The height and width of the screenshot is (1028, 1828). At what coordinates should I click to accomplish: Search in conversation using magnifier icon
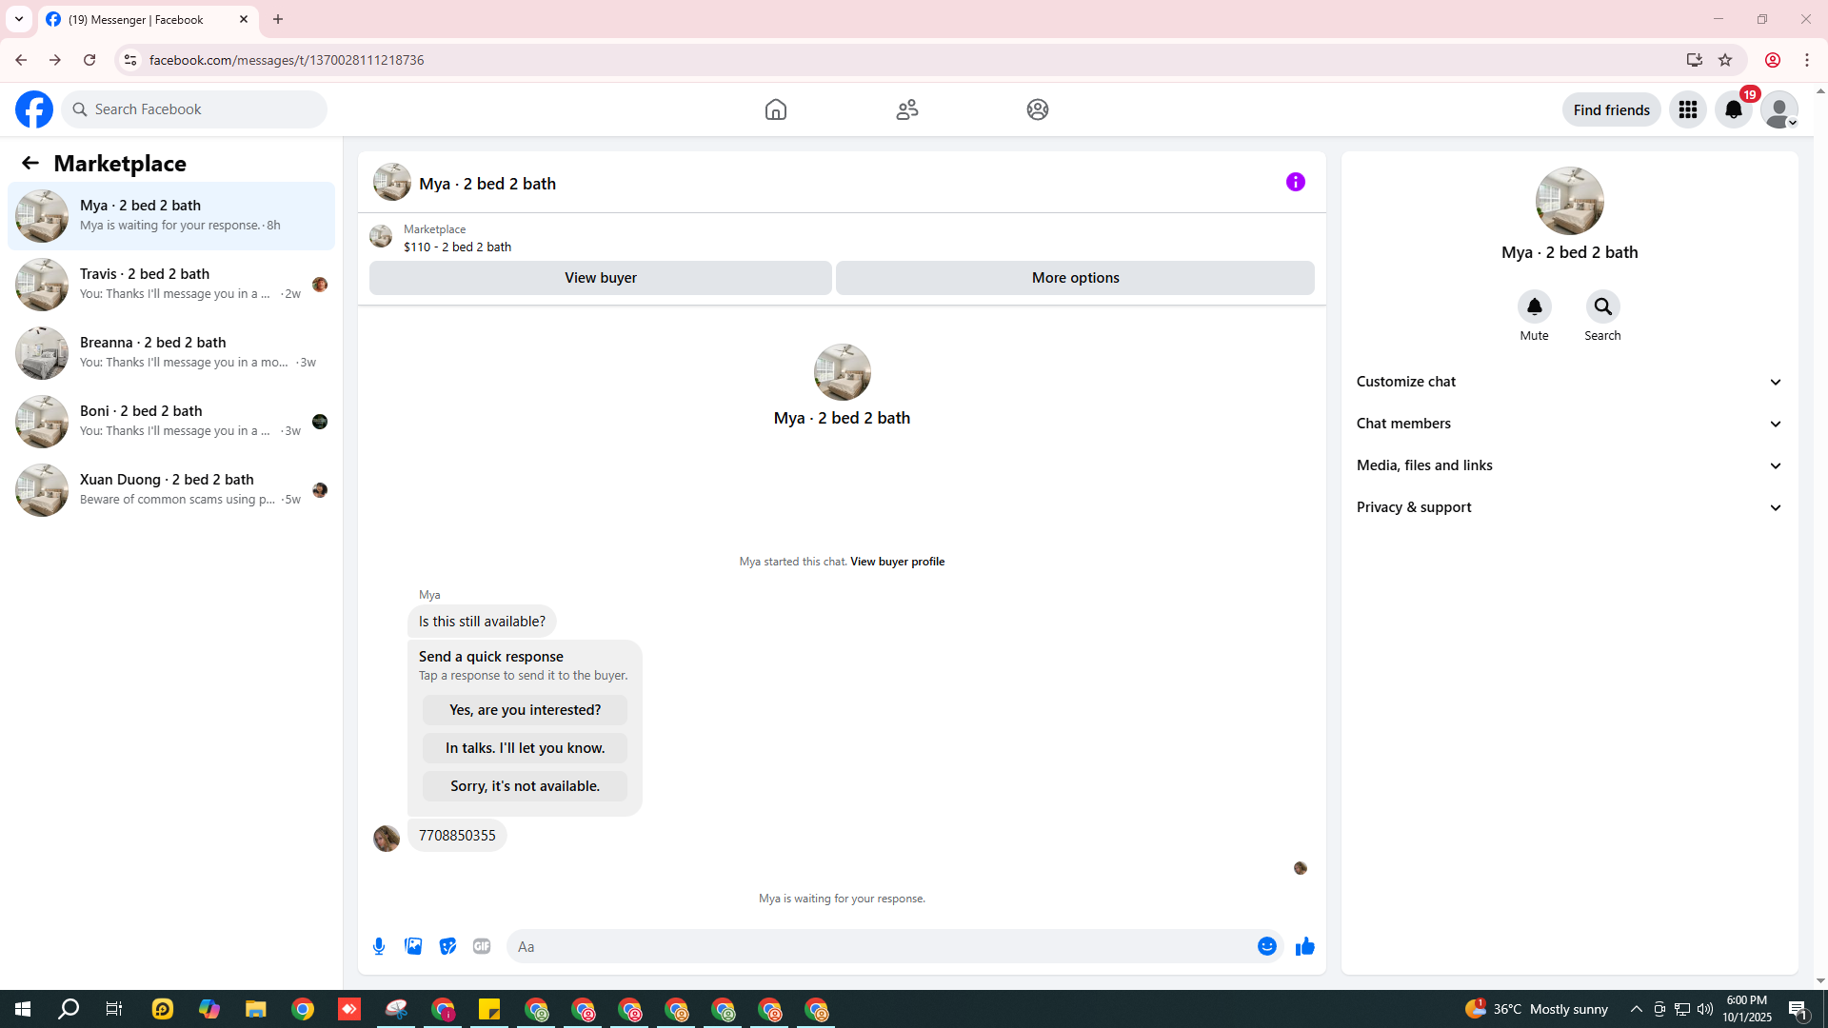click(x=1602, y=307)
